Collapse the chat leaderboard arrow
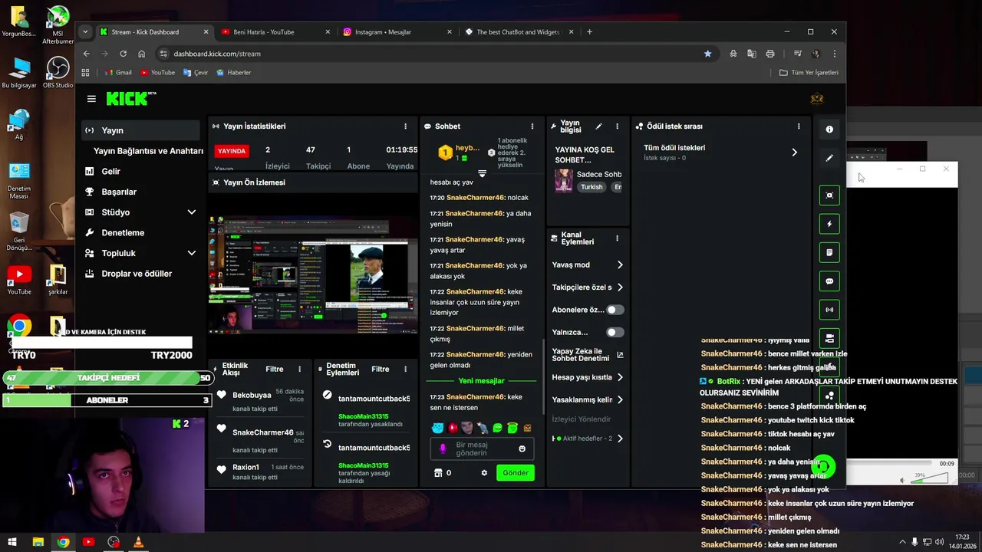This screenshot has height=552, width=982. click(482, 174)
